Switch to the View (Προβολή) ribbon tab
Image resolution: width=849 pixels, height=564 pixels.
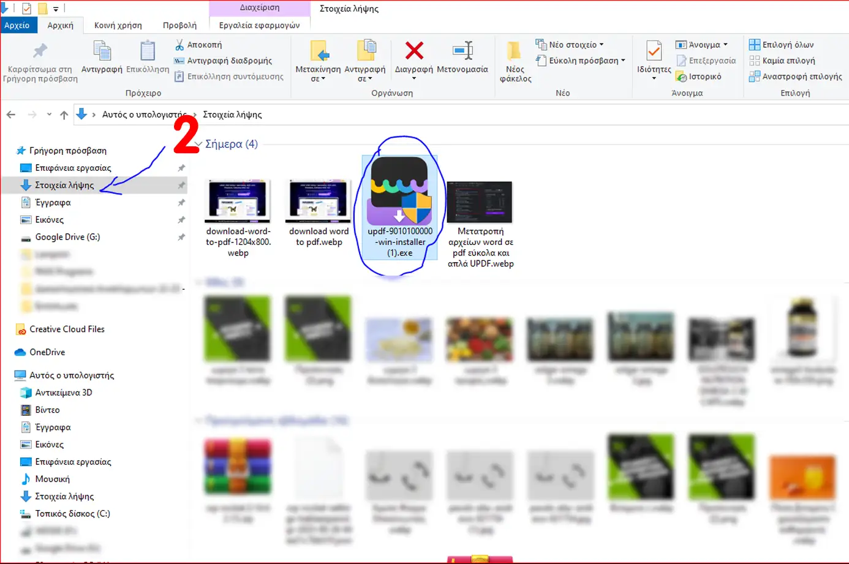tap(179, 25)
